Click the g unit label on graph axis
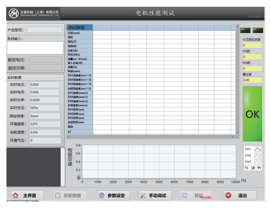271x210 pixels. 79,177
